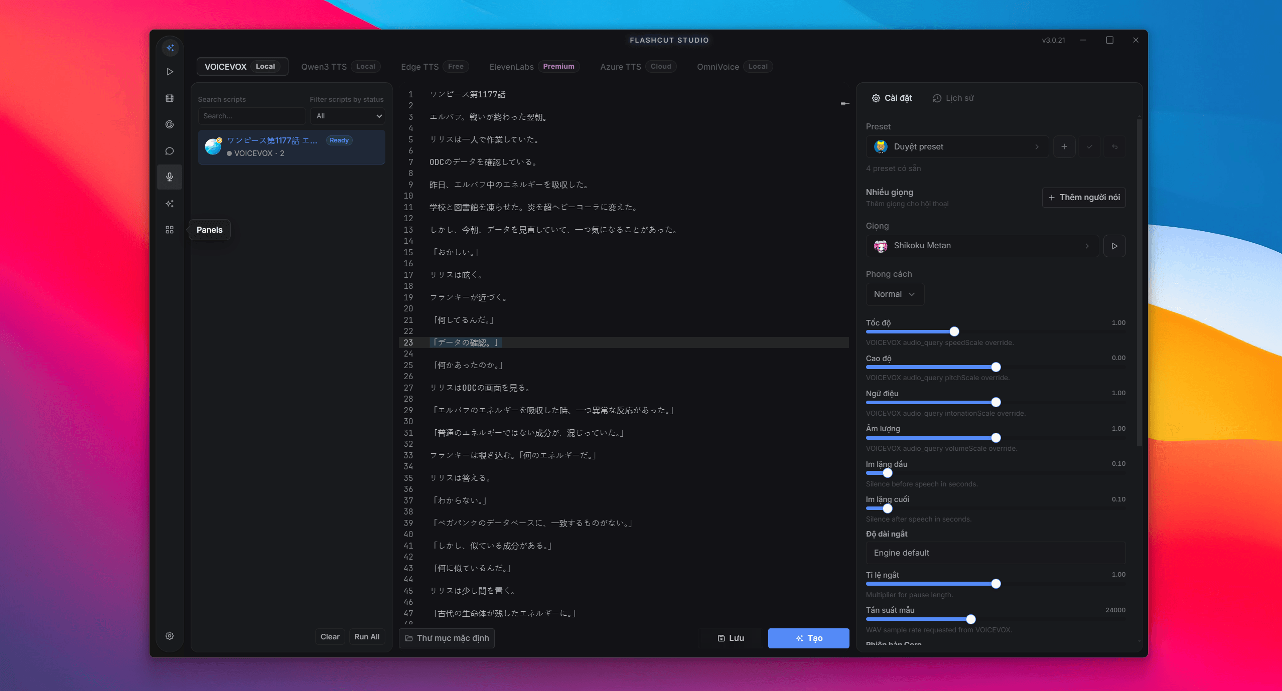Open the circular G icon panel in the sidebar
Viewport: 1282px width, 691px height.
point(170,124)
